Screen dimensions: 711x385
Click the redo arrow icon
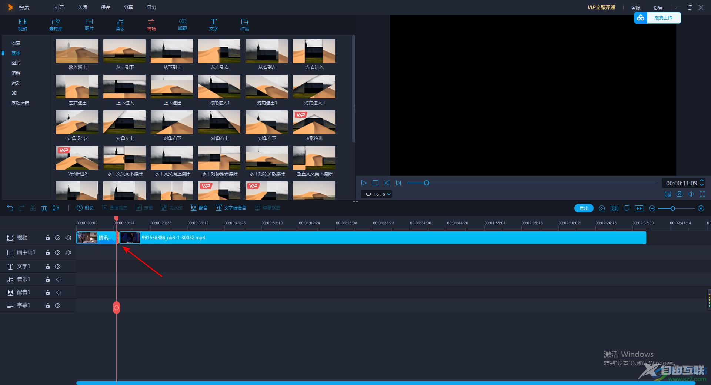click(21, 208)
